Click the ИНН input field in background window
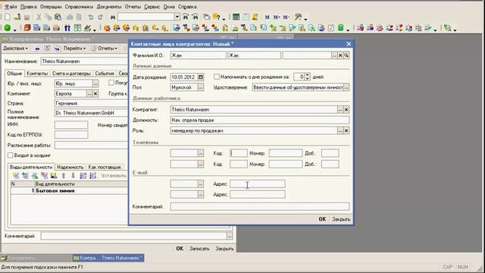The image size is (485, 273). 71,124
